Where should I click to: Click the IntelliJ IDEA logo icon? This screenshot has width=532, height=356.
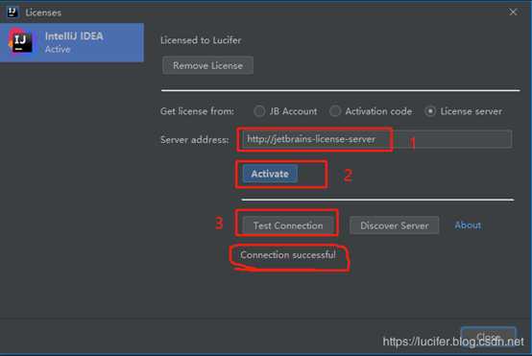21,42
